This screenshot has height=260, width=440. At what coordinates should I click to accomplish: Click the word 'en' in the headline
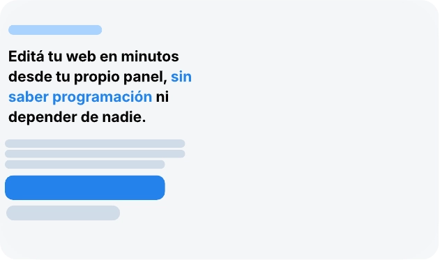pos(108,56)
